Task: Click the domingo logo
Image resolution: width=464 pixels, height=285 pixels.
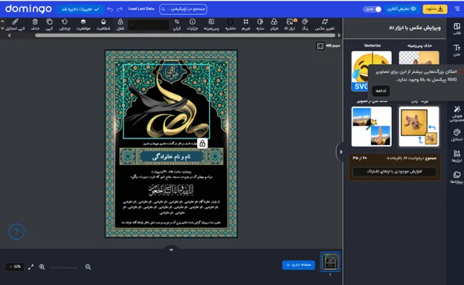Action: tap(28, 9)
